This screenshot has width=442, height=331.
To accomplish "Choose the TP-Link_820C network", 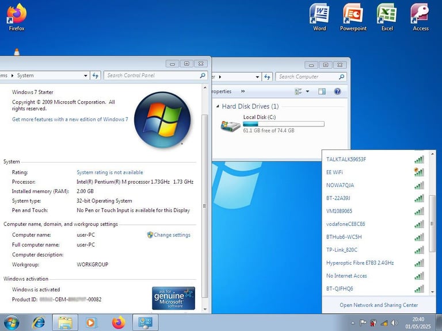I will [375, 250].
